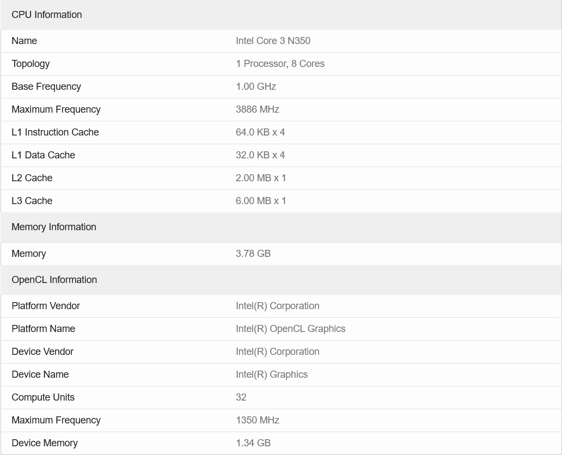562x455 pixels.
Task: Click the Topology row label
Action: tap(30, 64)
